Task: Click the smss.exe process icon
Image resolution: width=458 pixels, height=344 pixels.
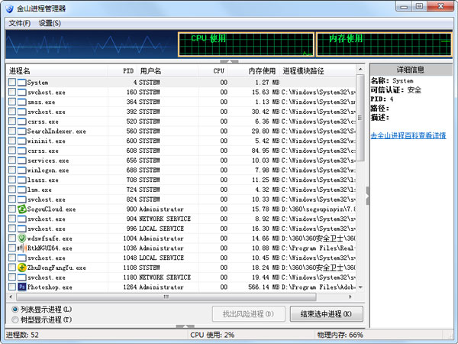Action: 21,102
